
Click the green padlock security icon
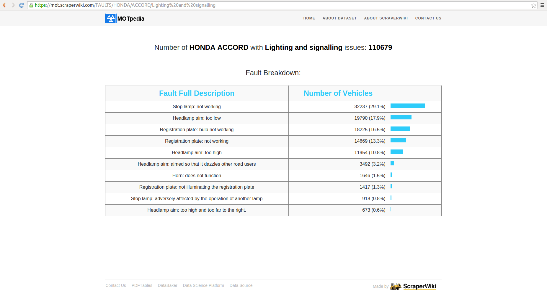(x=31, y=5)
